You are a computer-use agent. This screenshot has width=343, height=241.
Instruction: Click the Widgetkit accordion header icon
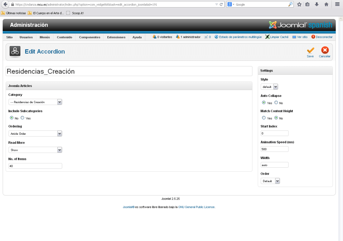[x=15, y=52]
